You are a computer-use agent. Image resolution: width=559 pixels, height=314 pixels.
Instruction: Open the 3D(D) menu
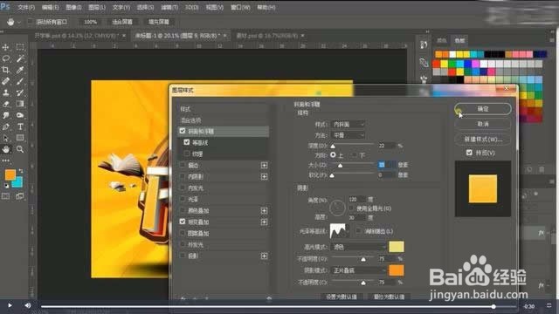[192, 8]
